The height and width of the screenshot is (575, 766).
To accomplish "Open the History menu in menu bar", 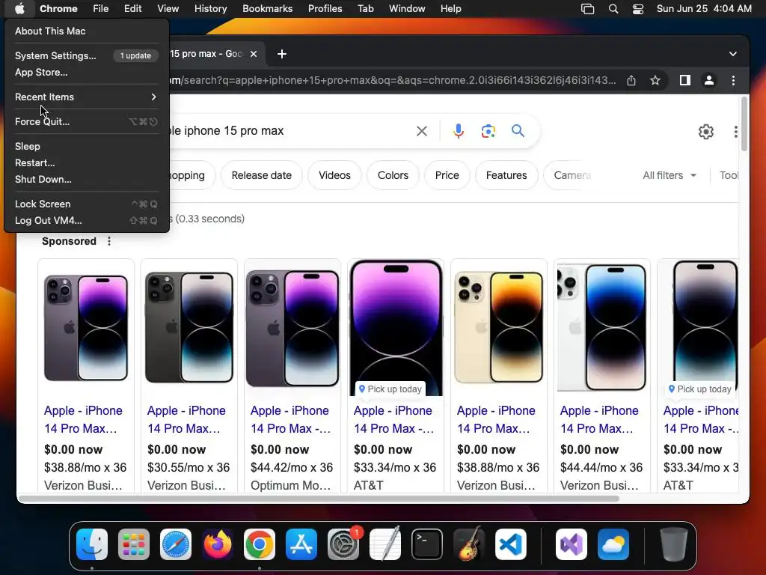I will (210, 8).
